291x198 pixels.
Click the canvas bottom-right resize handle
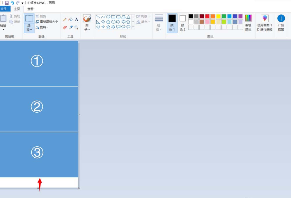[79, 188]
